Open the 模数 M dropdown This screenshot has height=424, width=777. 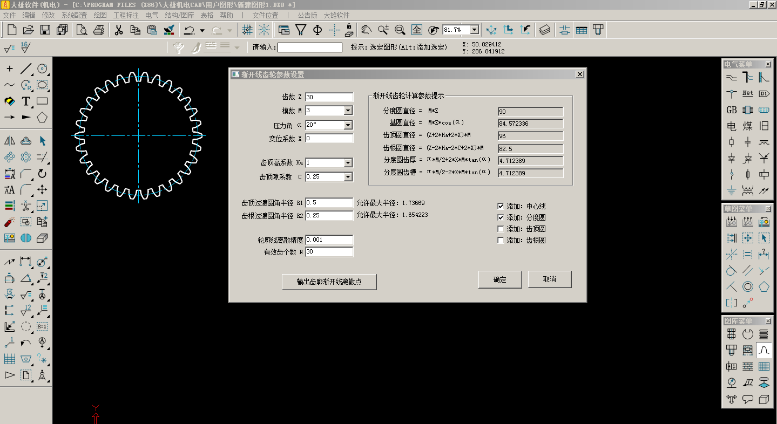[349, 111]
